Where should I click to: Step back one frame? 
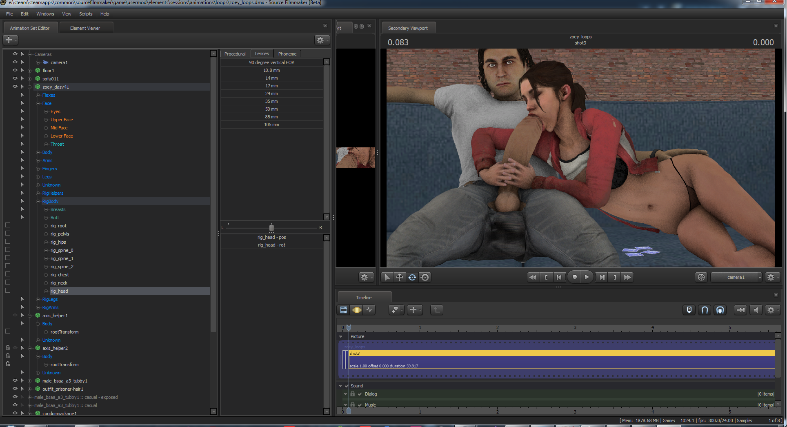559,277
